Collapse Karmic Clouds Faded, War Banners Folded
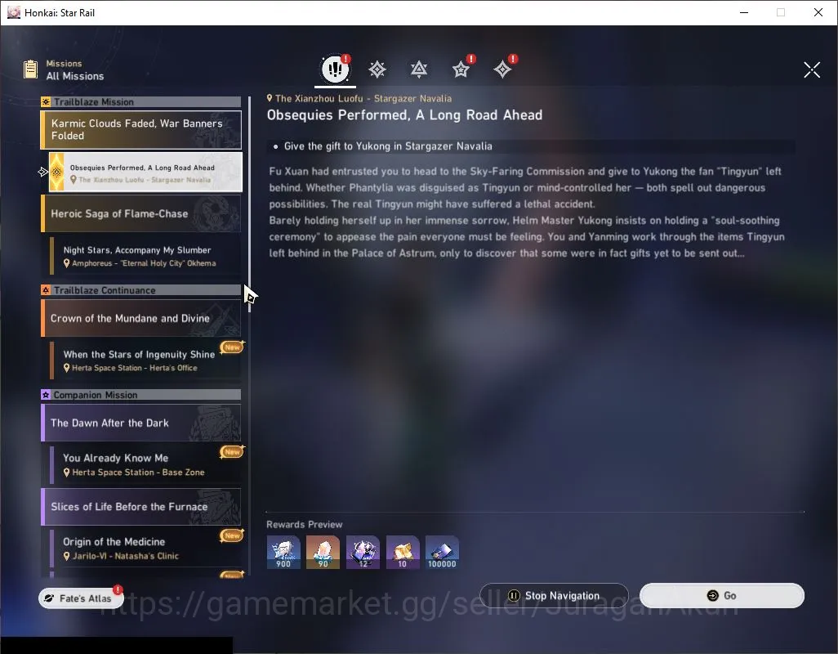The height and width of the screenshot is (654, 838). [x=141, y=129]
